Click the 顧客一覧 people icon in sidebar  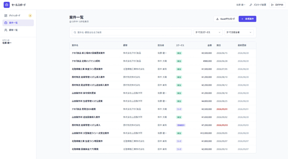click(x=6, y=30)
